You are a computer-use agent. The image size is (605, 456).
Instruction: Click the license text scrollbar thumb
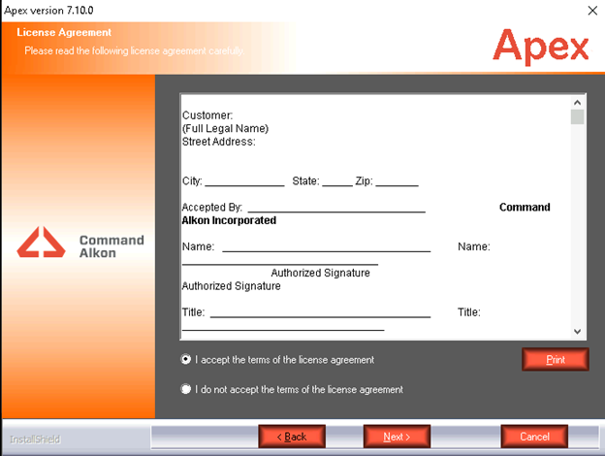click(577, 117)
